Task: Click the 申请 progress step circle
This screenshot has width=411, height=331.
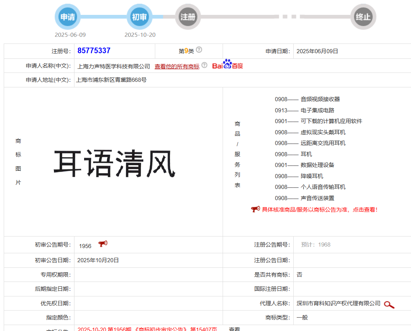Action: click(x=68, y=17)
